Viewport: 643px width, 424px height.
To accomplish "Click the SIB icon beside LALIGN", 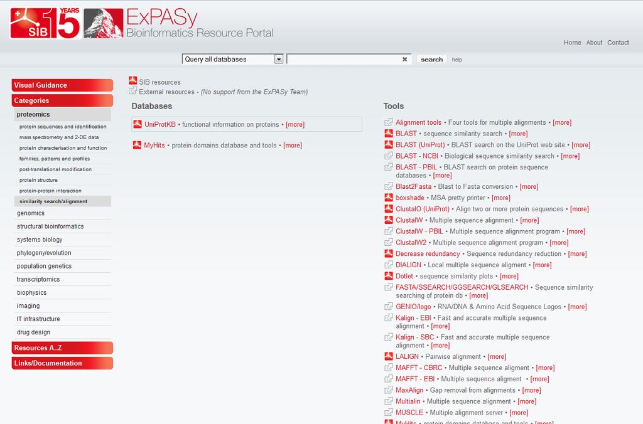I will coord(388,356).
